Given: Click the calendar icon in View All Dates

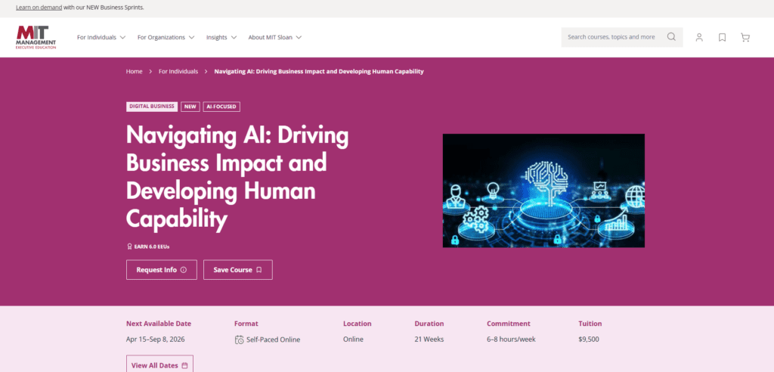Looking at the screenshot, I should click(184, 366).
